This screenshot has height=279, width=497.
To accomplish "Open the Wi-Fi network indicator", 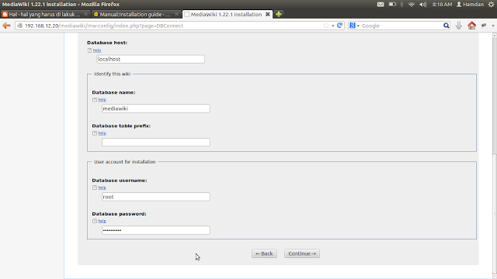I will tap(411, 5).
